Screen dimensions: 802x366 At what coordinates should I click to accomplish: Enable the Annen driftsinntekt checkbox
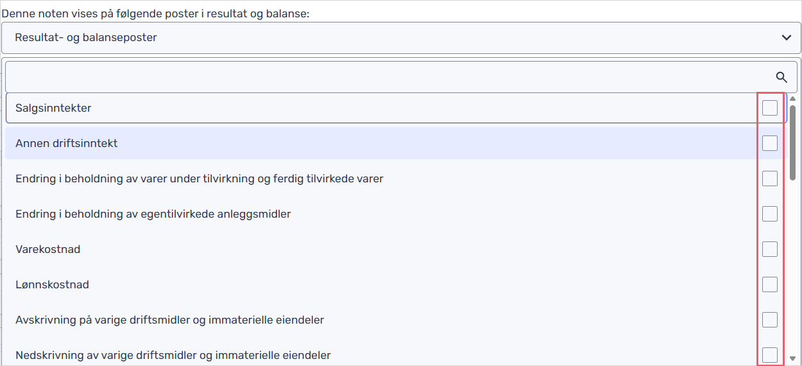click(770, 143)
